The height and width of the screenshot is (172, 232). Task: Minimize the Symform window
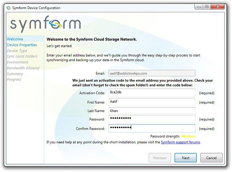click(x=199, y=7)
